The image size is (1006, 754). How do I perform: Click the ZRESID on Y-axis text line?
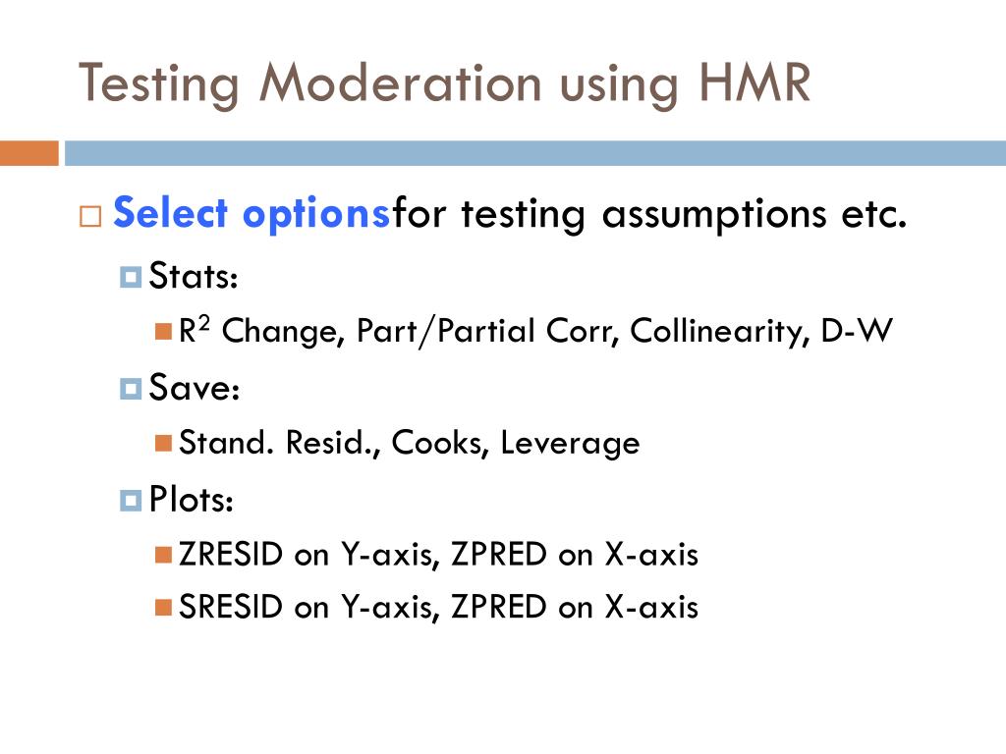pyautogui.click(x=439, y=555)
